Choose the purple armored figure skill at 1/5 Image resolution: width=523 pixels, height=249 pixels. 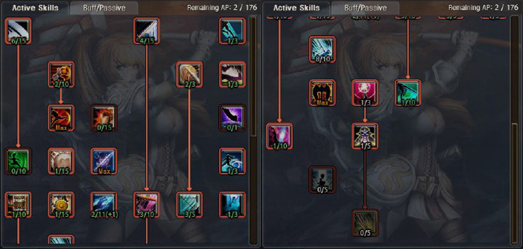[x=365, y=136]
